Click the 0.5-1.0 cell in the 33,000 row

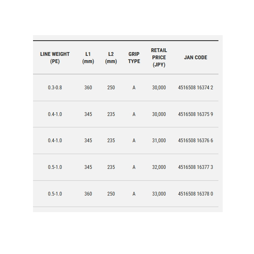[55, 194]
